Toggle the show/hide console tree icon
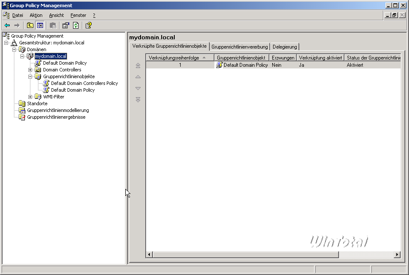This screenshot has width=409, height=275. 40,25
